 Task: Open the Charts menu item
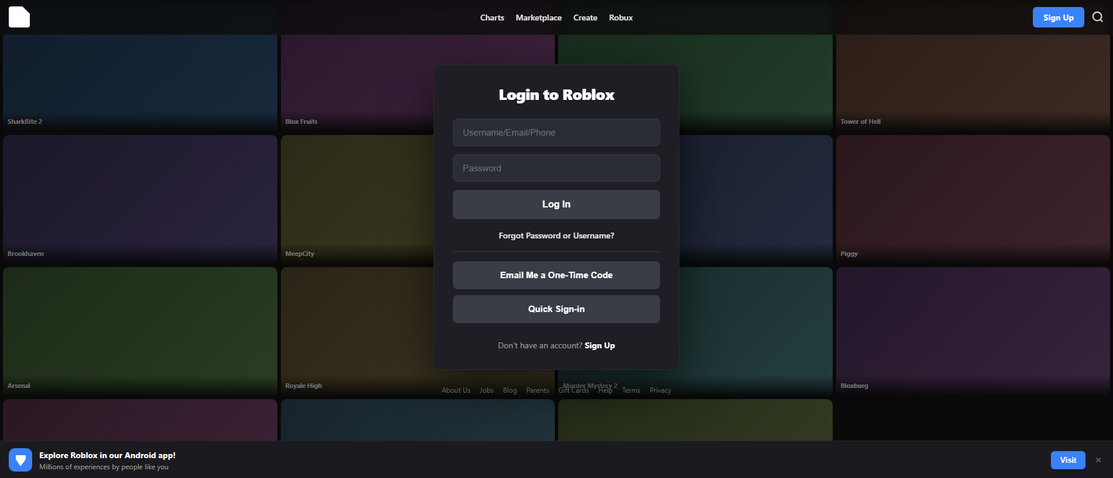coord(492,18)
